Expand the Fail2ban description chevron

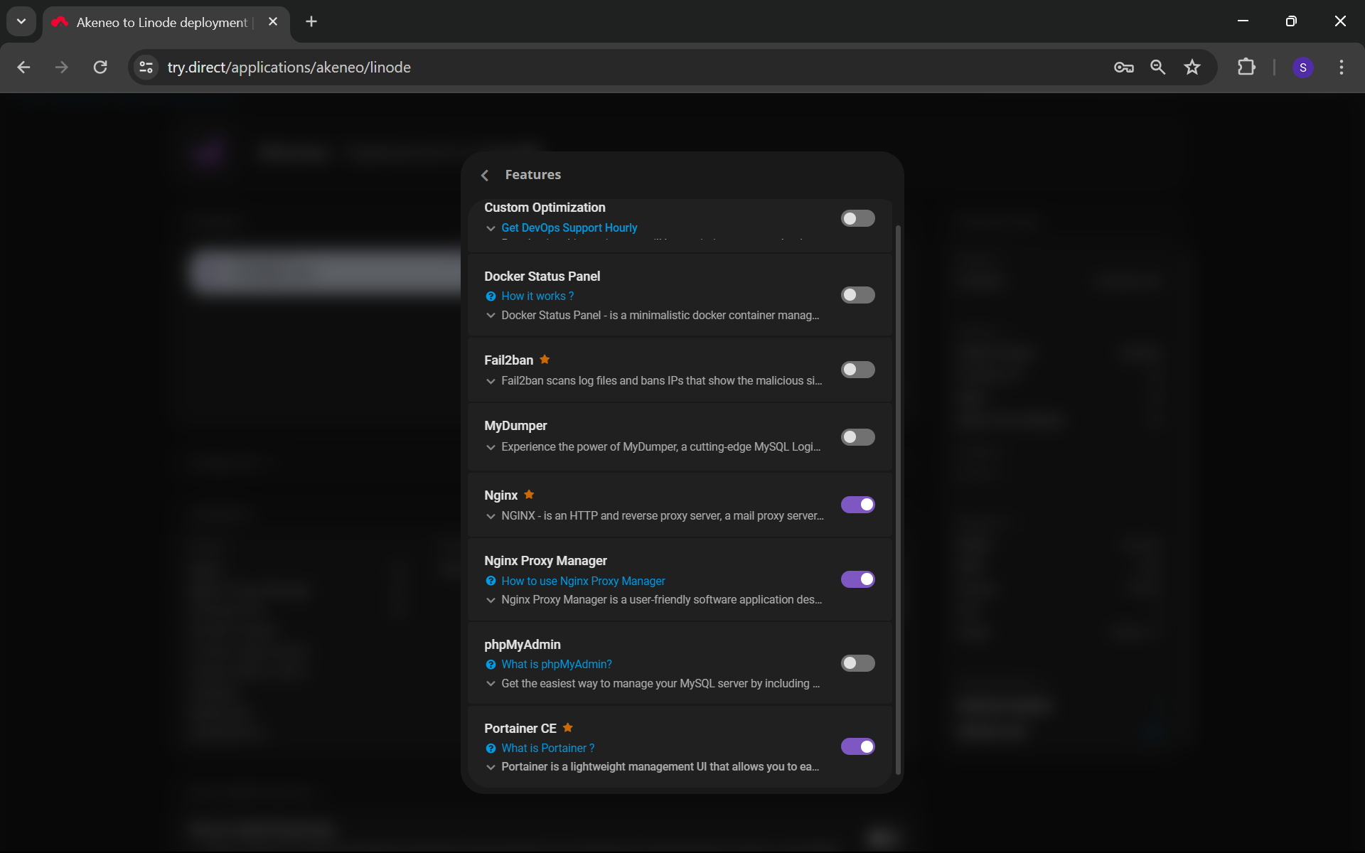pos(491,380)
